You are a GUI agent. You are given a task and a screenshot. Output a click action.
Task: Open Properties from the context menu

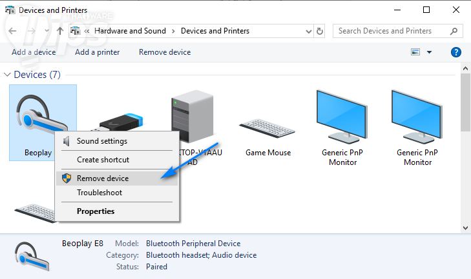coord(96,211)
